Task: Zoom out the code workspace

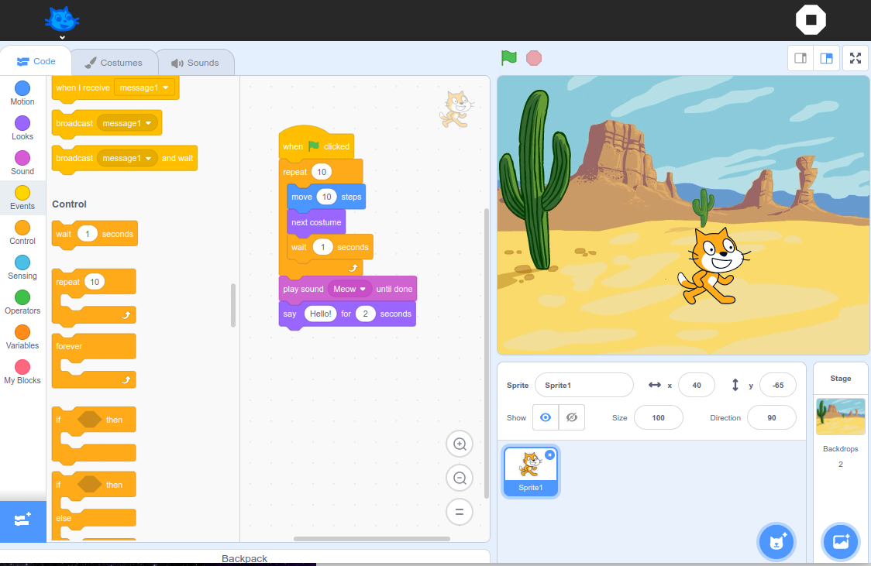Action: tap(460, 478)
